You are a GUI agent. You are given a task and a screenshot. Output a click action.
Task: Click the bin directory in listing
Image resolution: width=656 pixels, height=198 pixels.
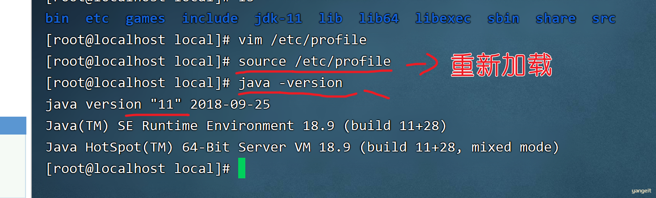pyautogui.click(x=57, y=18)
